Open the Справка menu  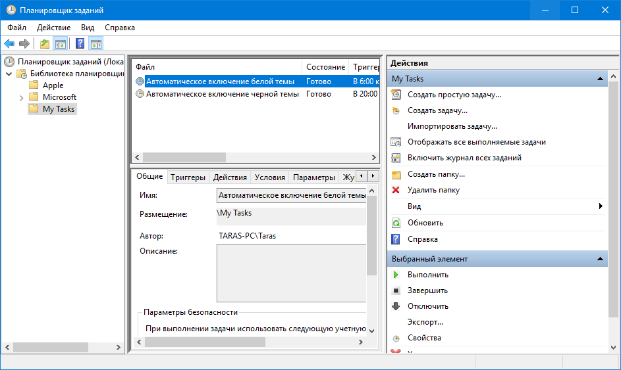click(x=120, y=28)
